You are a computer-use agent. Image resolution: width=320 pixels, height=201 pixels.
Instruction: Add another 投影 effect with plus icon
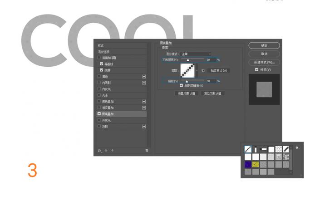(144, 127)
